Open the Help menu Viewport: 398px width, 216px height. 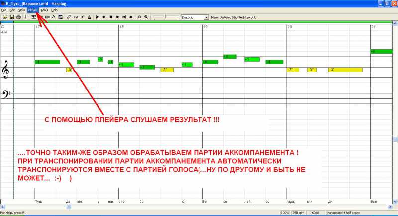coord(54,10)
